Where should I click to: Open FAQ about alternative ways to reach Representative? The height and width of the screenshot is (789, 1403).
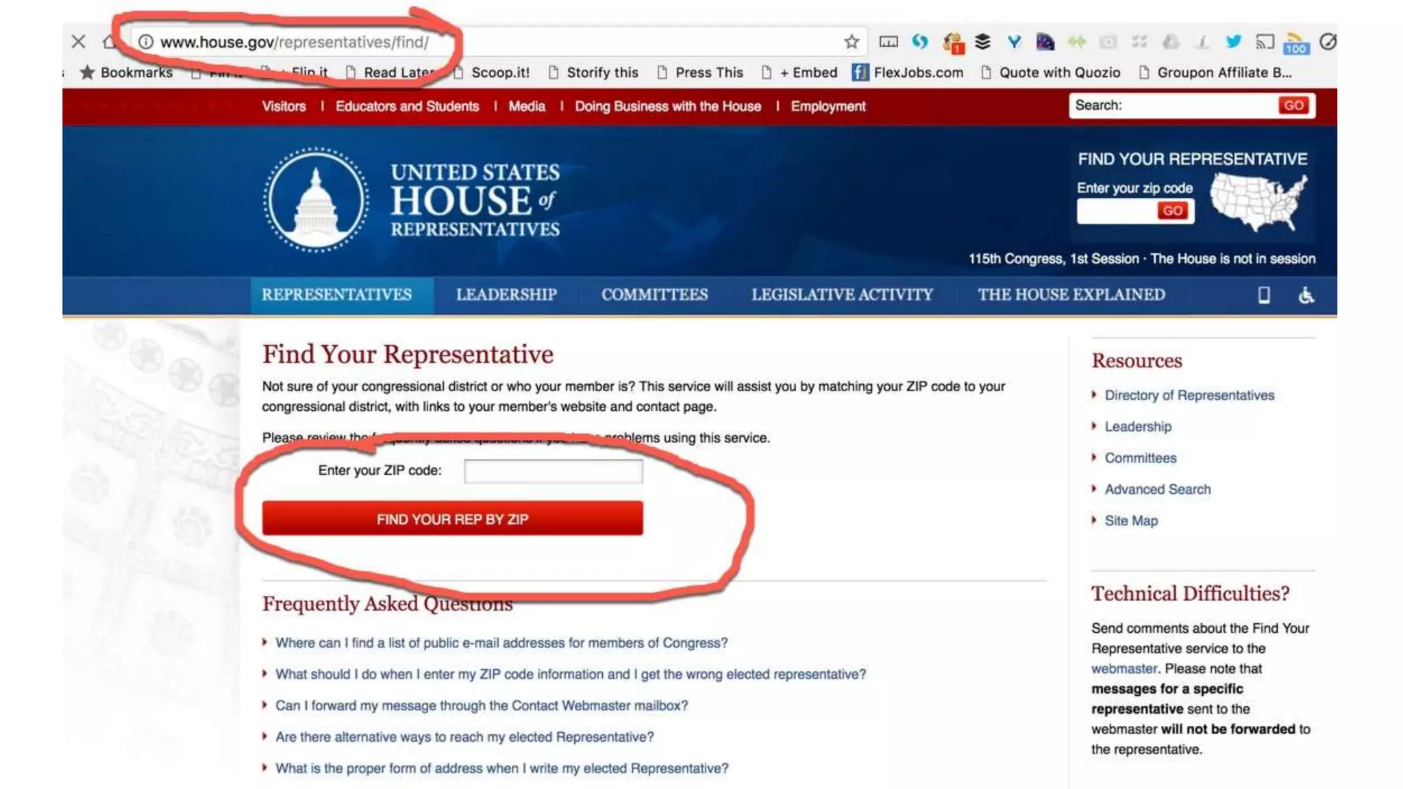pos(464,737)
